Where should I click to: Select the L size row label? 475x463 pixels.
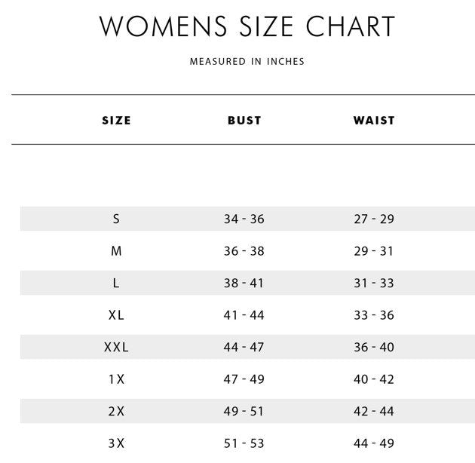coord(116,284)
